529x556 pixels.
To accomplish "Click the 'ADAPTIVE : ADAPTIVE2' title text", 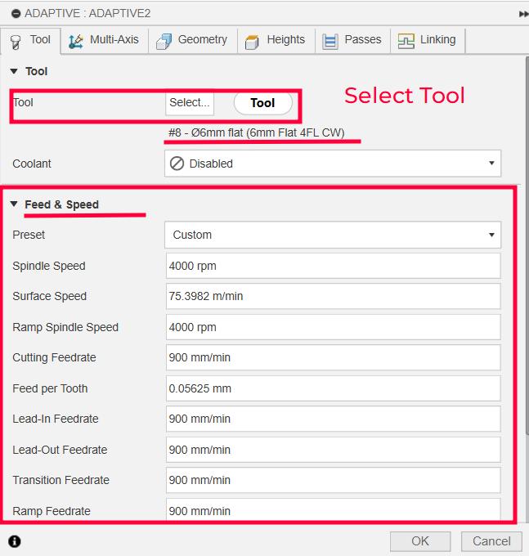I will coord(87,13).
